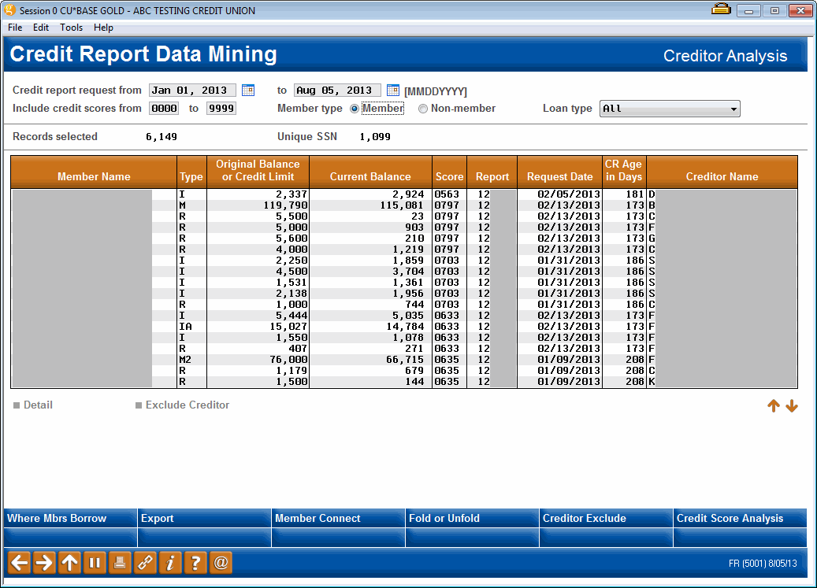Click the forward arrow toolbar icon
Image resolution: width=817 pixels, height=588 pixels.
coord(45,563)
